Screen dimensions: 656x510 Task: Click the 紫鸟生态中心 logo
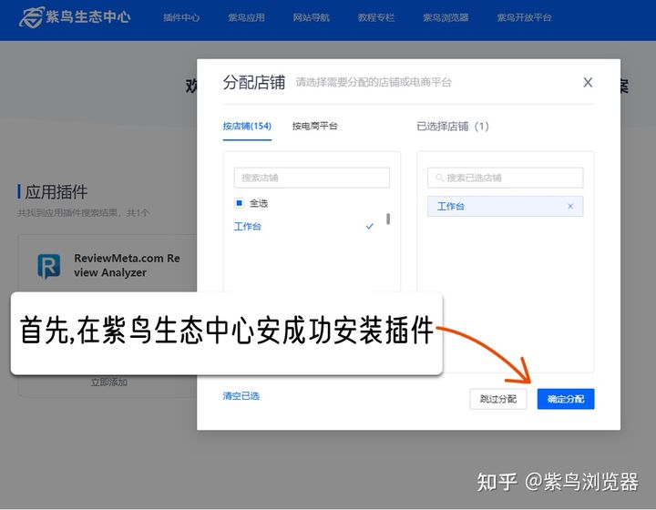coord(75,17)
